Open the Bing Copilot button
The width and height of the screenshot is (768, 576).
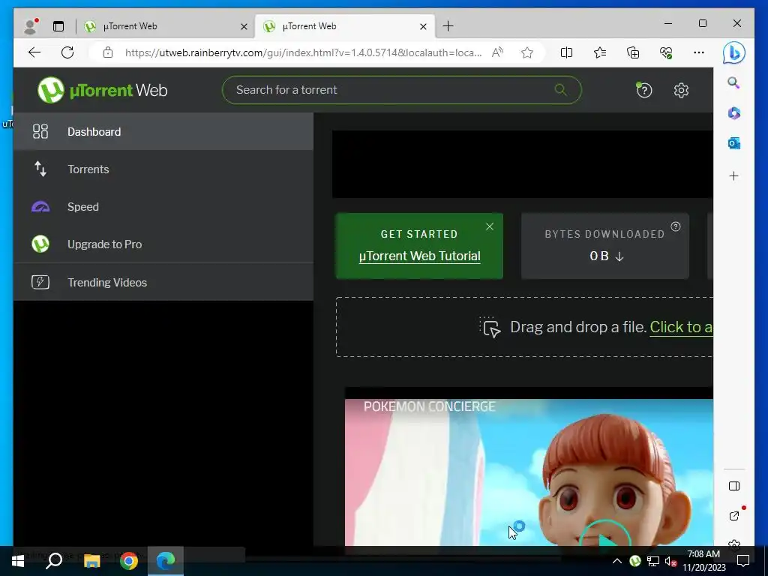coord(733,52)
